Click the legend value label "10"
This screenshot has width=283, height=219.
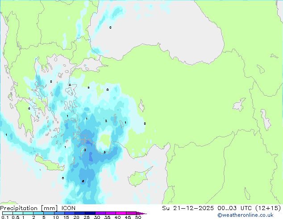point(56,217)
